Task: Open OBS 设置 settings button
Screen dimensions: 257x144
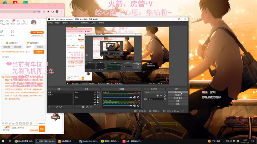Action: [x=178, y=101]
